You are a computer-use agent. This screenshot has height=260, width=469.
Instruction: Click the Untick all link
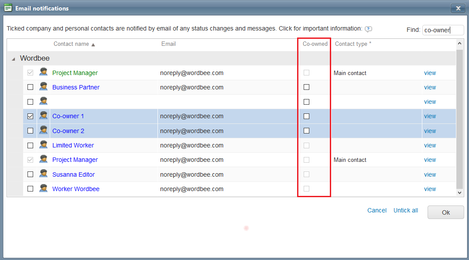click(405, 210)
